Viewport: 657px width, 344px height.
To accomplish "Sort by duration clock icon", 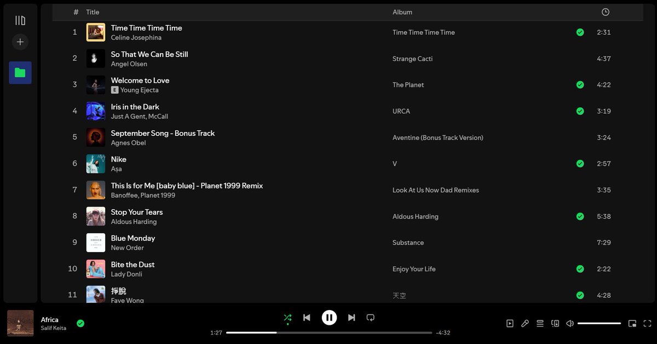I will (x=605, y=12).
